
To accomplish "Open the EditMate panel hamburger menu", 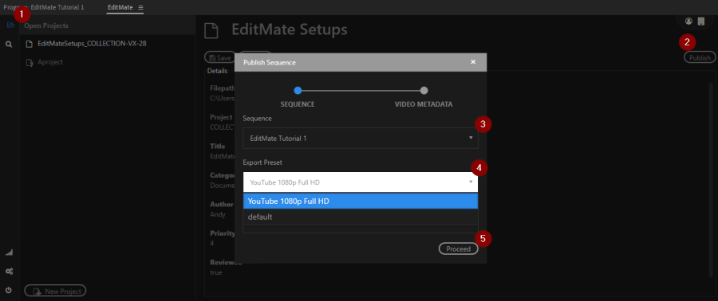I will pyautogui.click(x=140, y=8).
